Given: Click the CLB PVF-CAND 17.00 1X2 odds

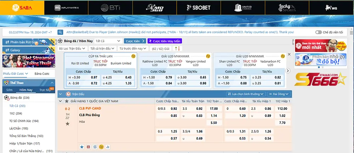Looking at the screenshot, I should (x=214, y=108).
